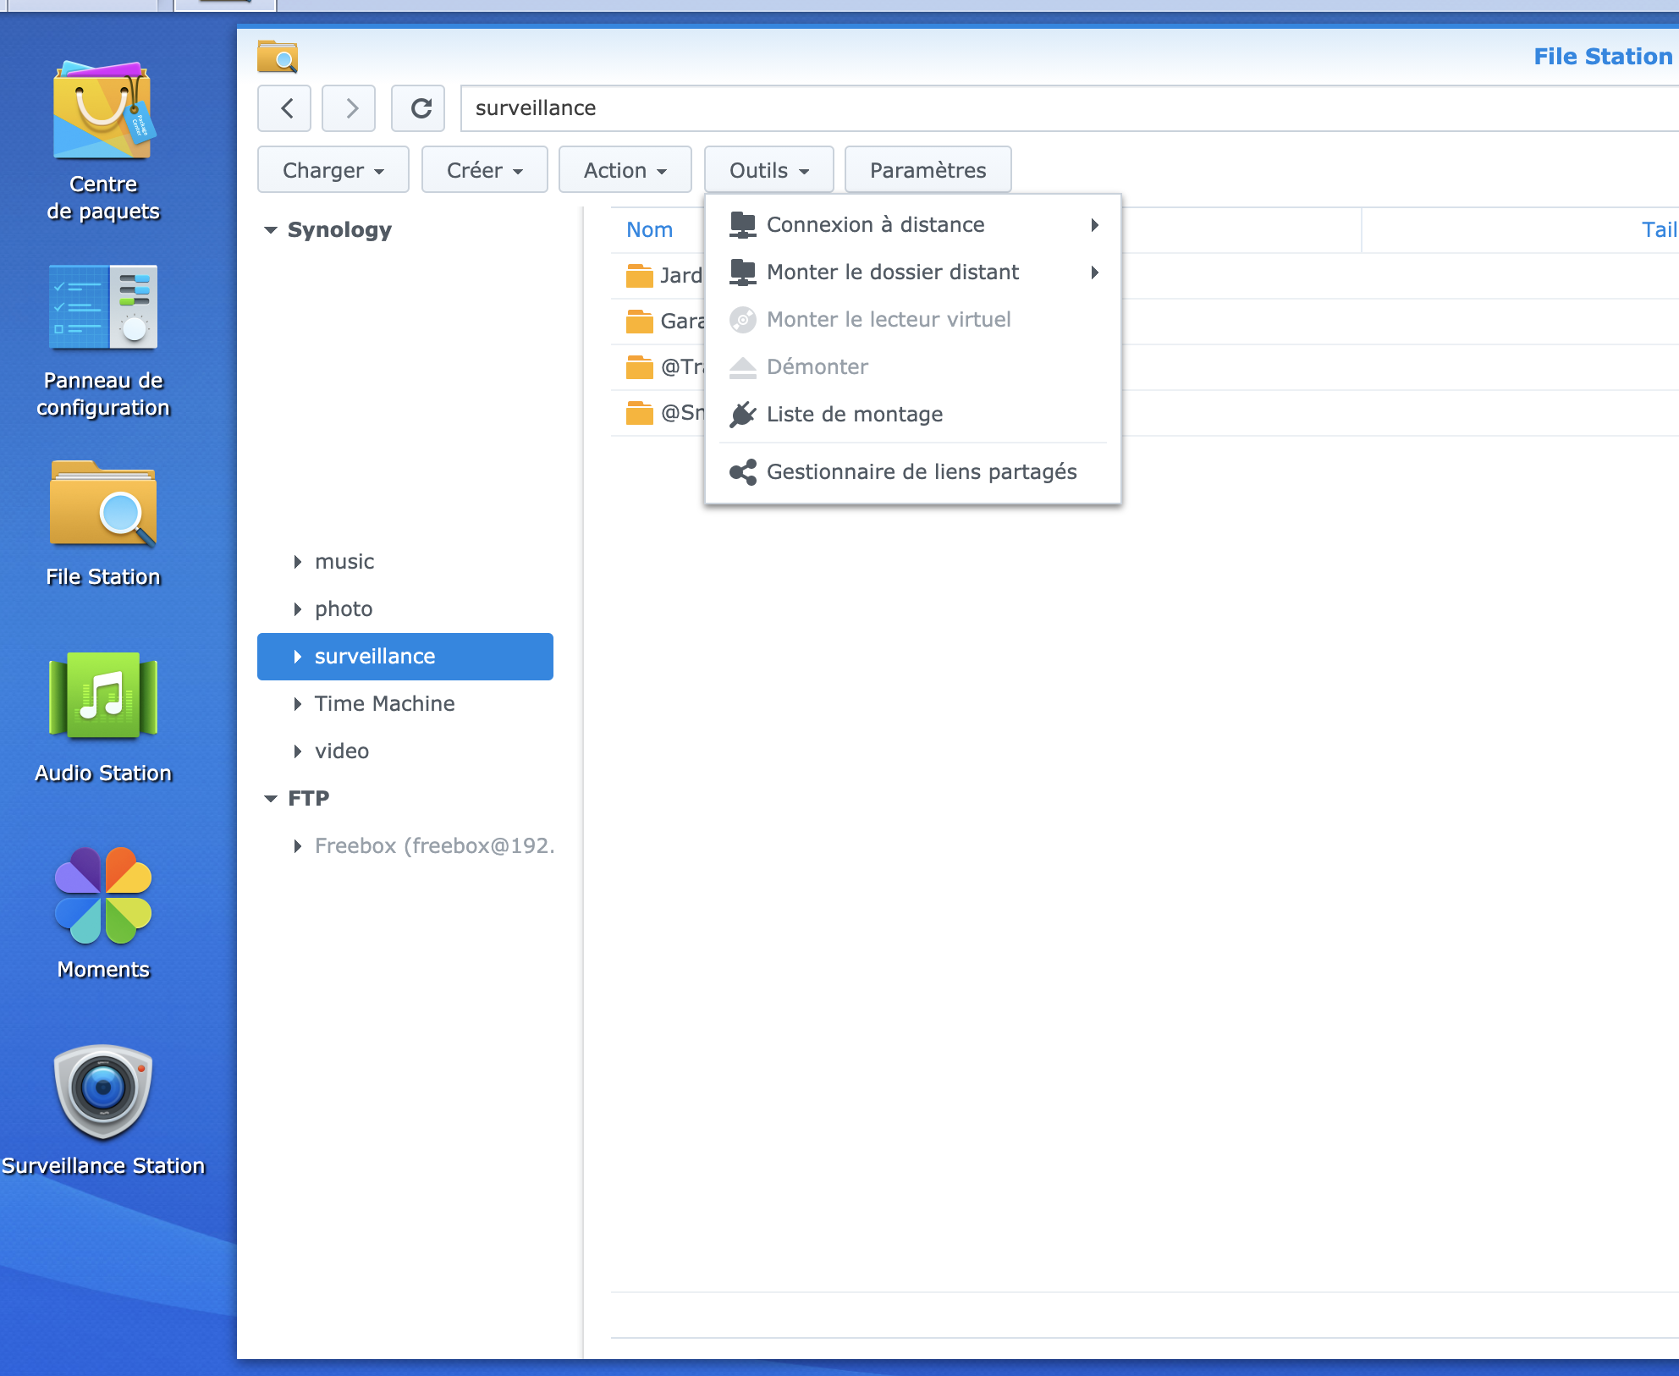Launch Surveillance Station desktop icon
1679x1376 pixels.
click(102, 1093)
